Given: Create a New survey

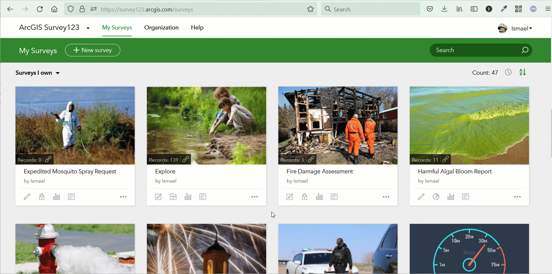Looking at the screenshot, I should point(93,50).
